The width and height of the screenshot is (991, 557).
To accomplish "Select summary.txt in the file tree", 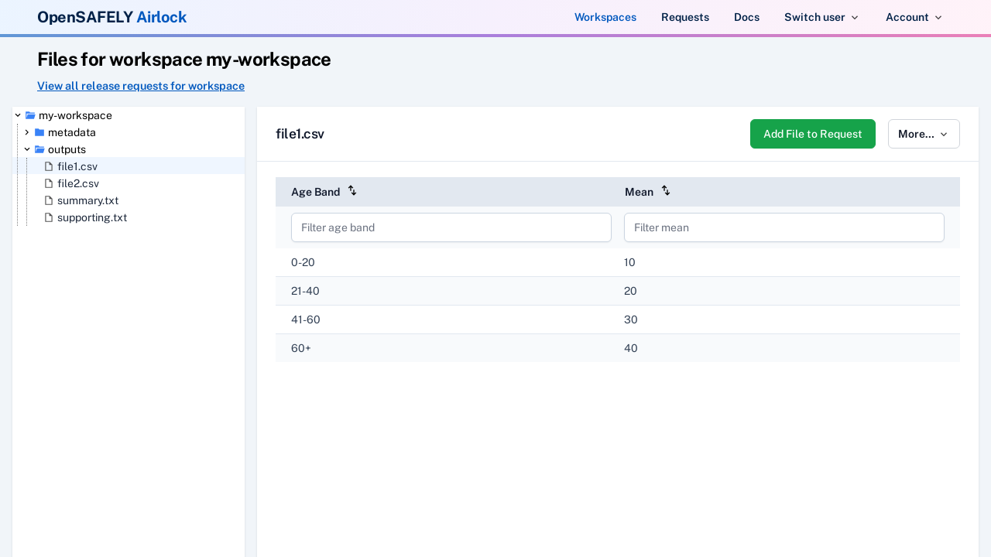I will (87, 200).
